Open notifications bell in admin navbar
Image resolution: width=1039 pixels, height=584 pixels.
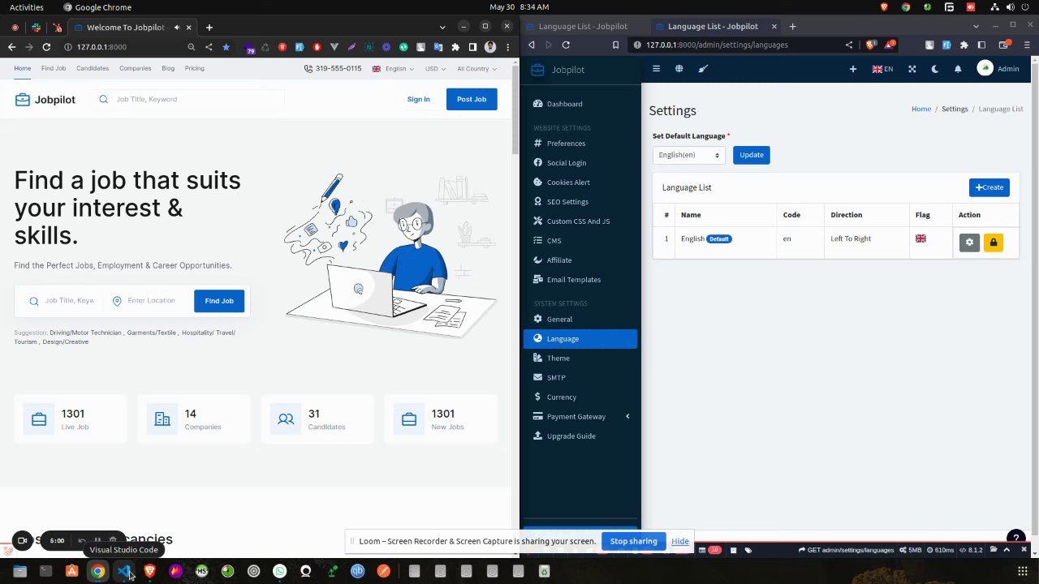(x=958, y=69)
